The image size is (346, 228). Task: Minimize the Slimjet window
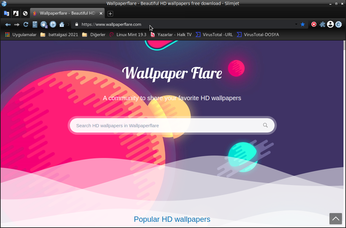click(x=330, y=4)
